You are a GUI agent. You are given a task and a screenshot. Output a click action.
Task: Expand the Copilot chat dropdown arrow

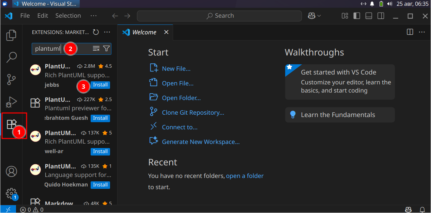click(x=319, y=16)
